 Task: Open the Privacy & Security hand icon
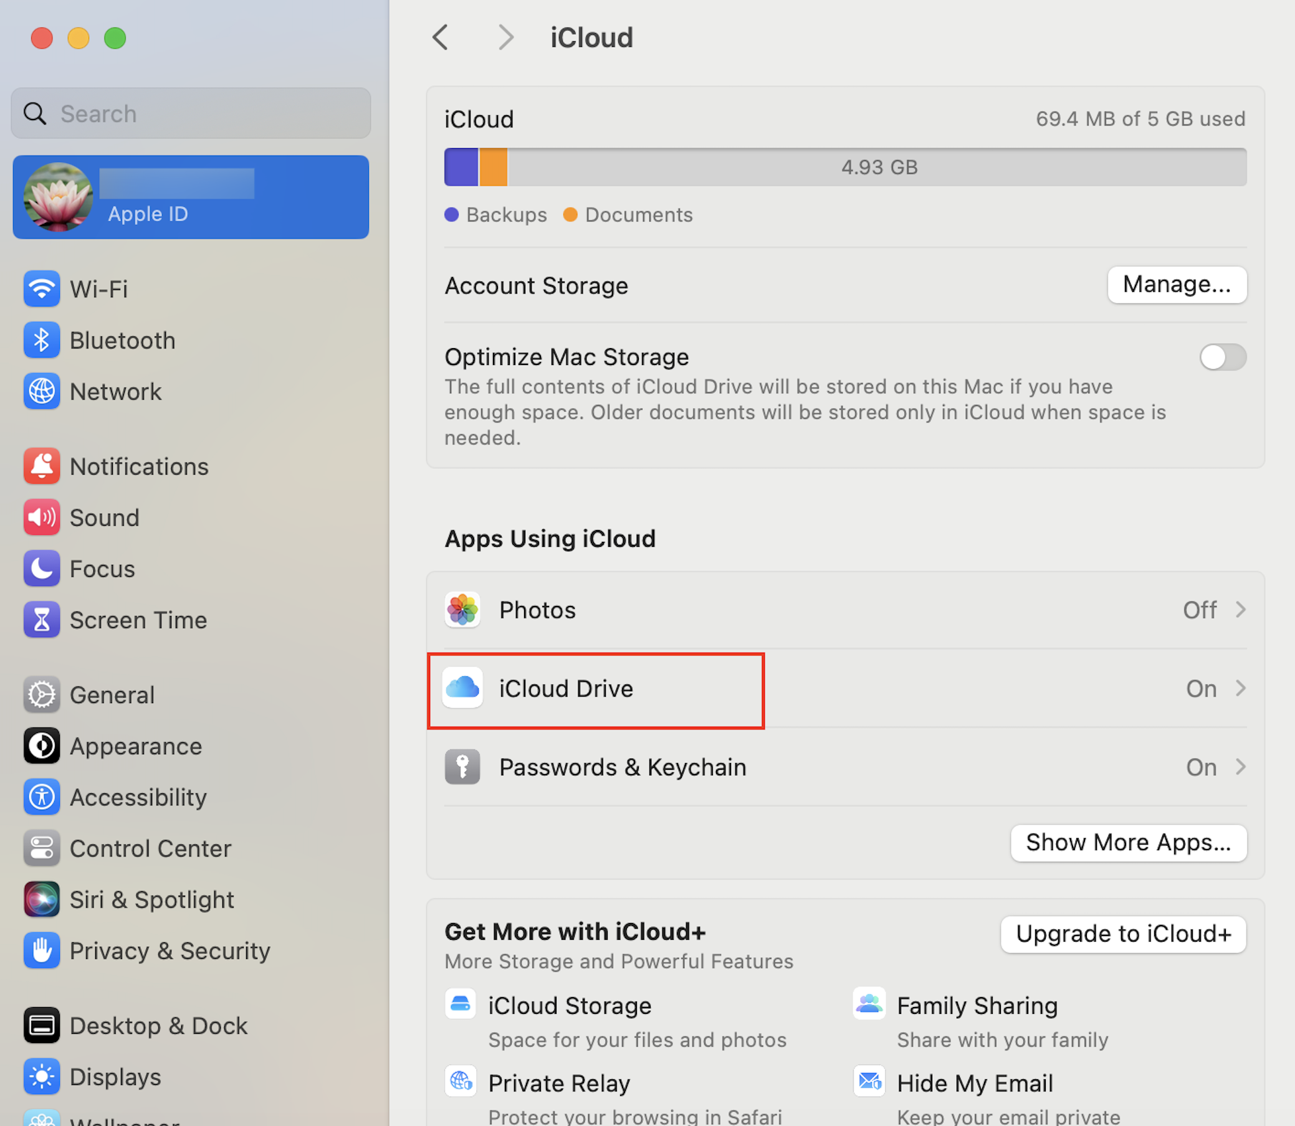[42, 951]
